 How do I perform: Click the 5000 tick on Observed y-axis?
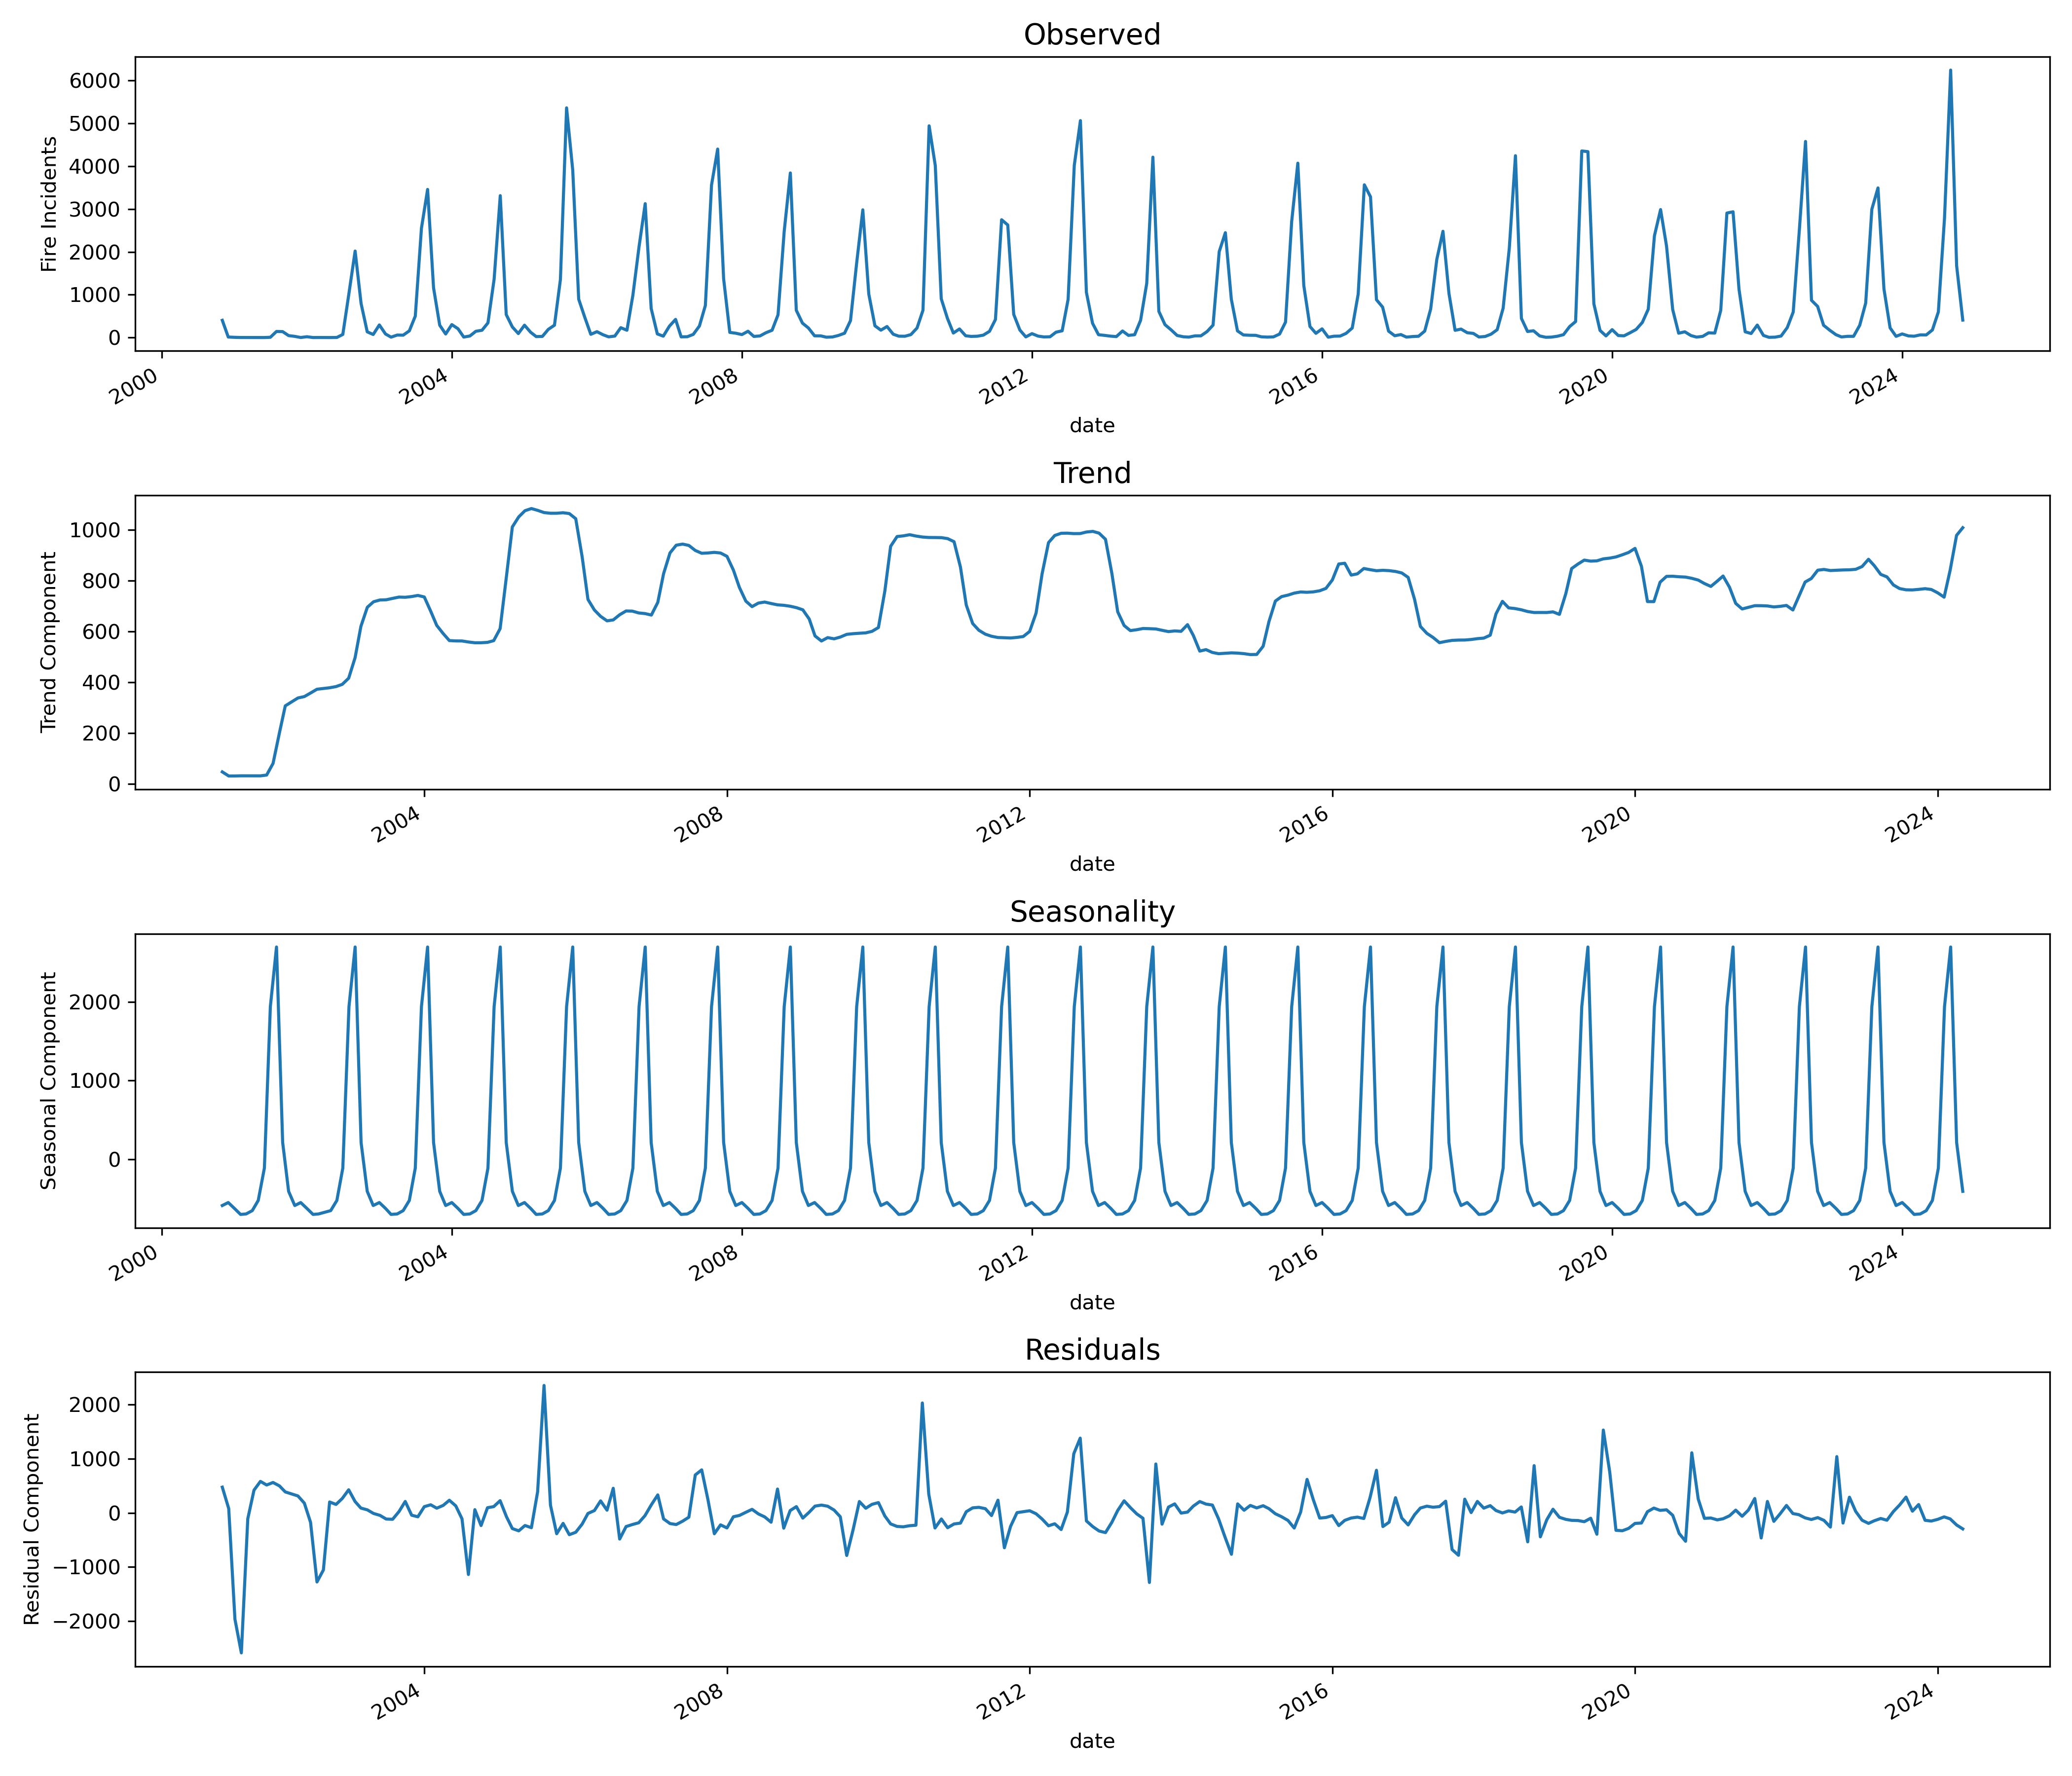pos(94,123)
